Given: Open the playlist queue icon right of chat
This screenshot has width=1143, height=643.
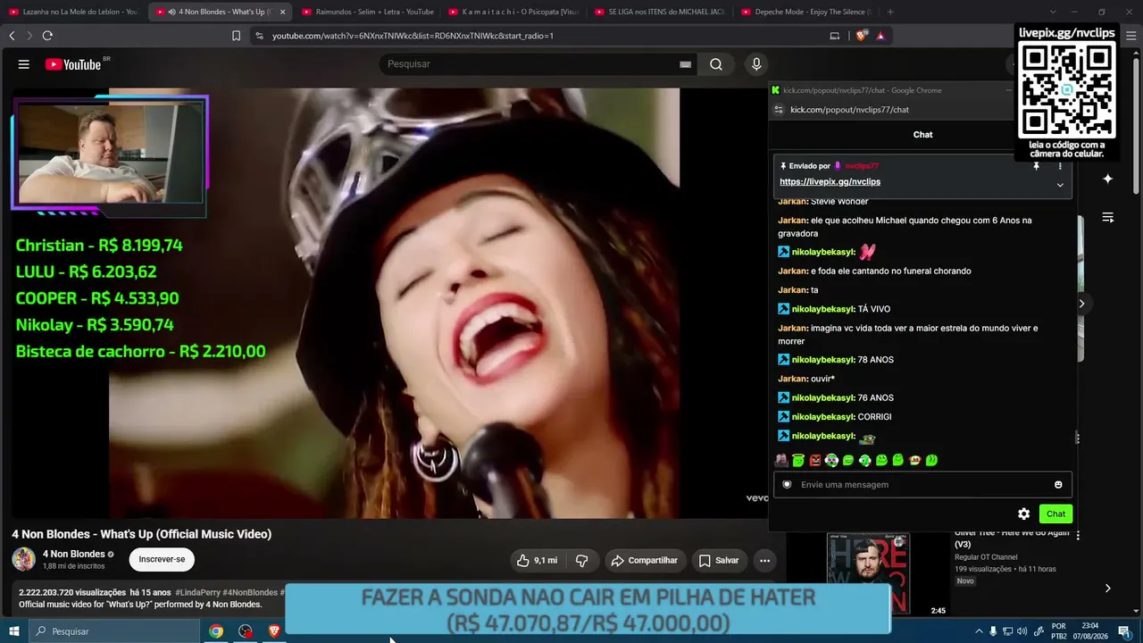Looking at the screenshot, I should (1107, 218).
